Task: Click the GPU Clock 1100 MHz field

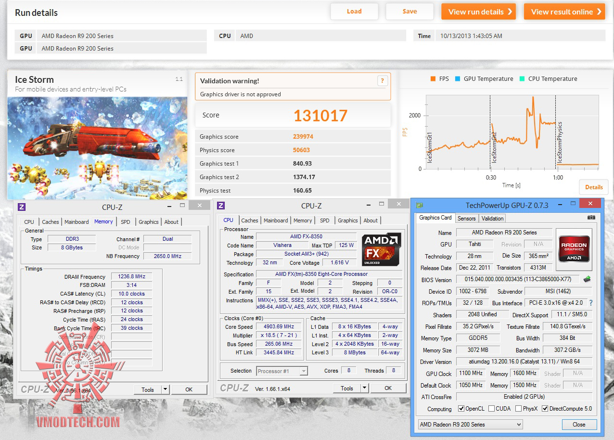Action: pos(471,373)
